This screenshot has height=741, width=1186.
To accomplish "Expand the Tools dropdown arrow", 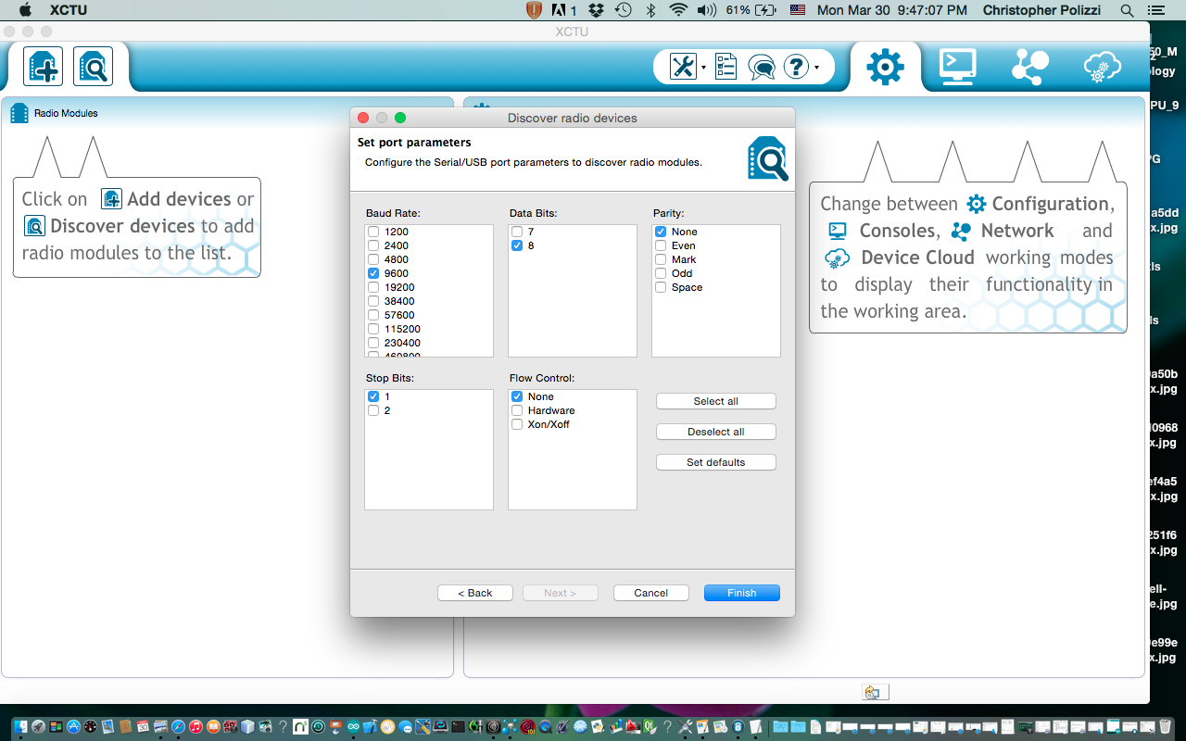I will coord(703,68).
